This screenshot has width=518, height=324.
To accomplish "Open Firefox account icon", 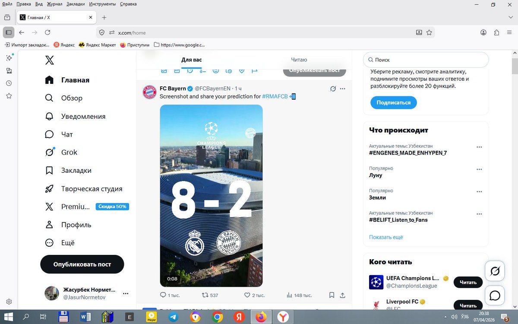I will click(x=484, y=32).
